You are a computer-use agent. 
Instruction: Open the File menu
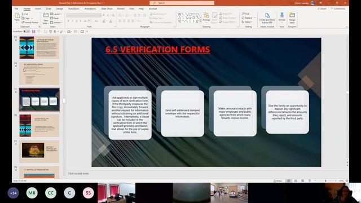click(x=16, y=9)
